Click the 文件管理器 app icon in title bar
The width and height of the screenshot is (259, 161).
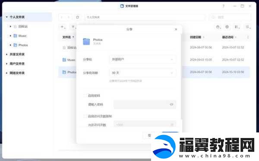point(122,6)
